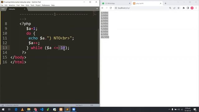Viewport: 199px width, 112px height.
Task: Open the View menu
Action: (22, 5)
